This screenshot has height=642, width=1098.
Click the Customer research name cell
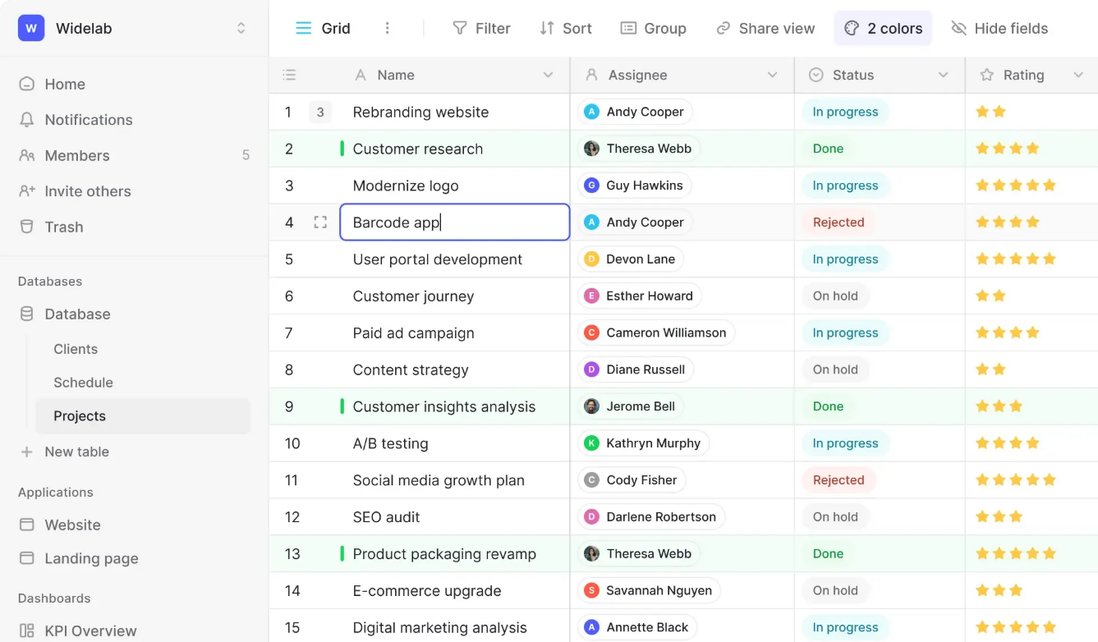point(455,149)
